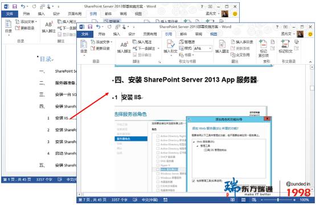The height and width of the screenshot is (205, 316).
Task: Expand Add Text (添加文字) dropdown in front window
Action: click(x=112, y=42)
